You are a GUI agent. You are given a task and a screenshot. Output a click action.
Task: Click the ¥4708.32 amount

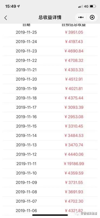coord(74,60)
